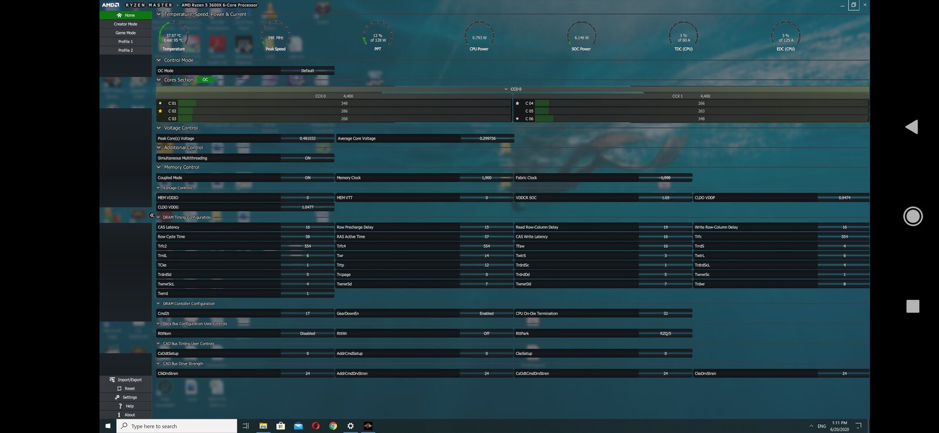Click the Peak Speed gauge
The width and height of the screenshot is (939, 433).
pos(275,36)
